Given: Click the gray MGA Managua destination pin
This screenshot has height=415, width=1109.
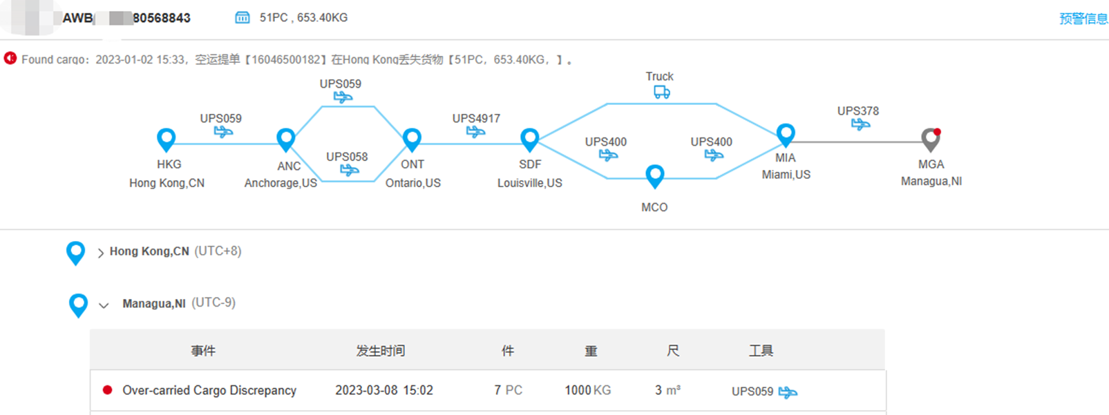Looking at the screenshot, I should pyautogui.click(x=931, y=139).
